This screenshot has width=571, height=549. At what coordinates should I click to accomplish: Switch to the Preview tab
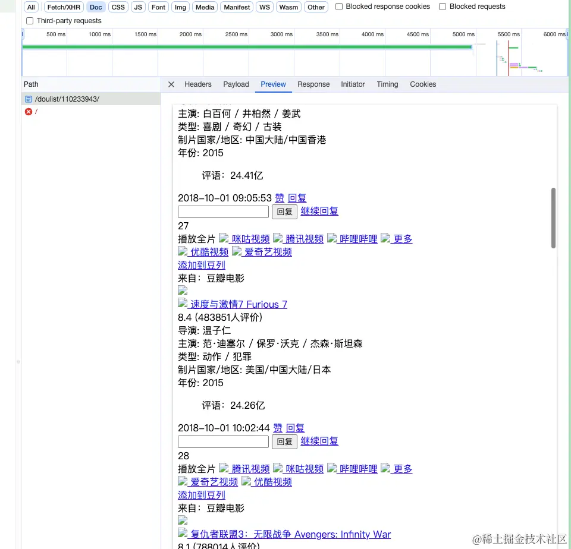point(273,84)
